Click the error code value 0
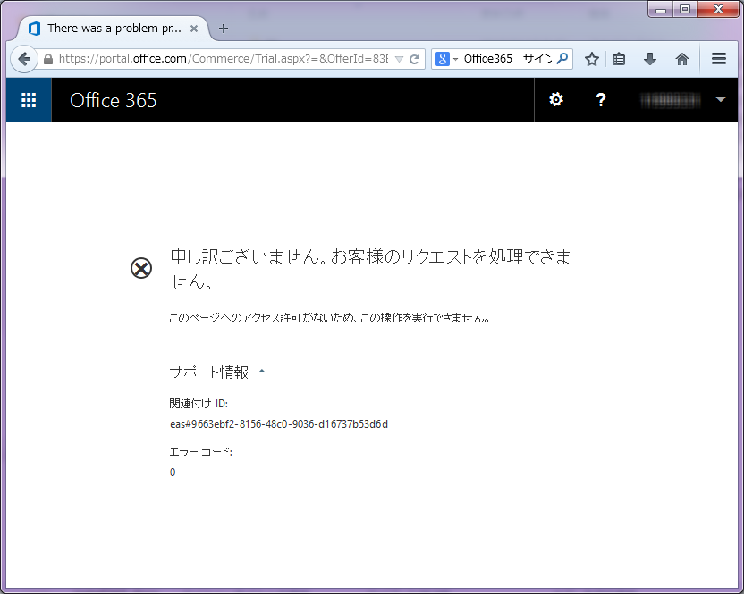The image size is (744, 594). pos(173,473)
